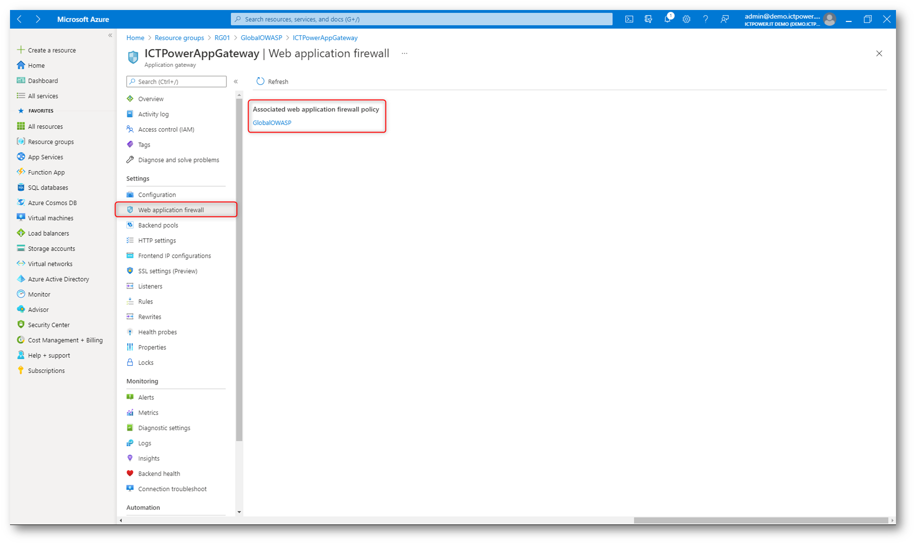Click the Security Center shield icon
The height and width of the screenshot is (545, 916).
(21, 324)
